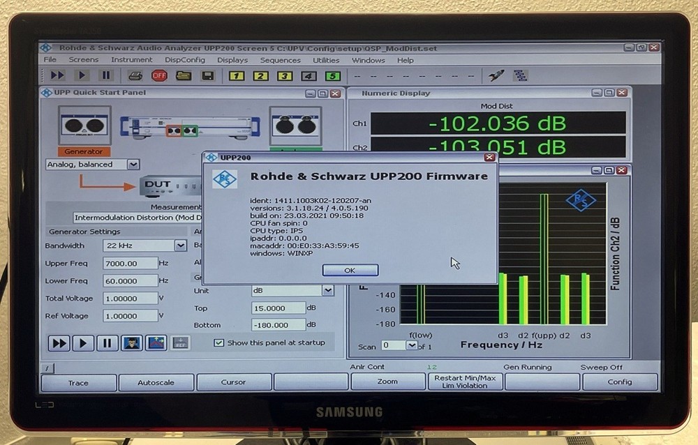This screenshot has height=445, width=698.
Task: Edit the Upper Freq field showing 7000.00
Action: 131,263
